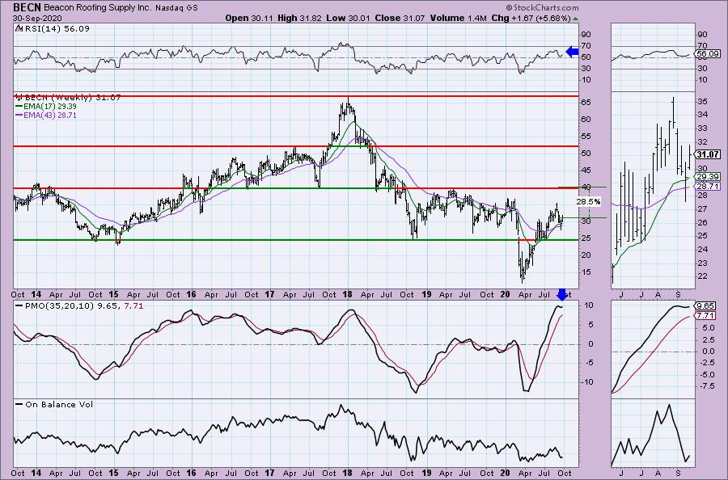
Task: Click the 65 price axis label
Action: click(586, 102)
